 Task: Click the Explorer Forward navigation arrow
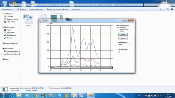click(5, 5)
